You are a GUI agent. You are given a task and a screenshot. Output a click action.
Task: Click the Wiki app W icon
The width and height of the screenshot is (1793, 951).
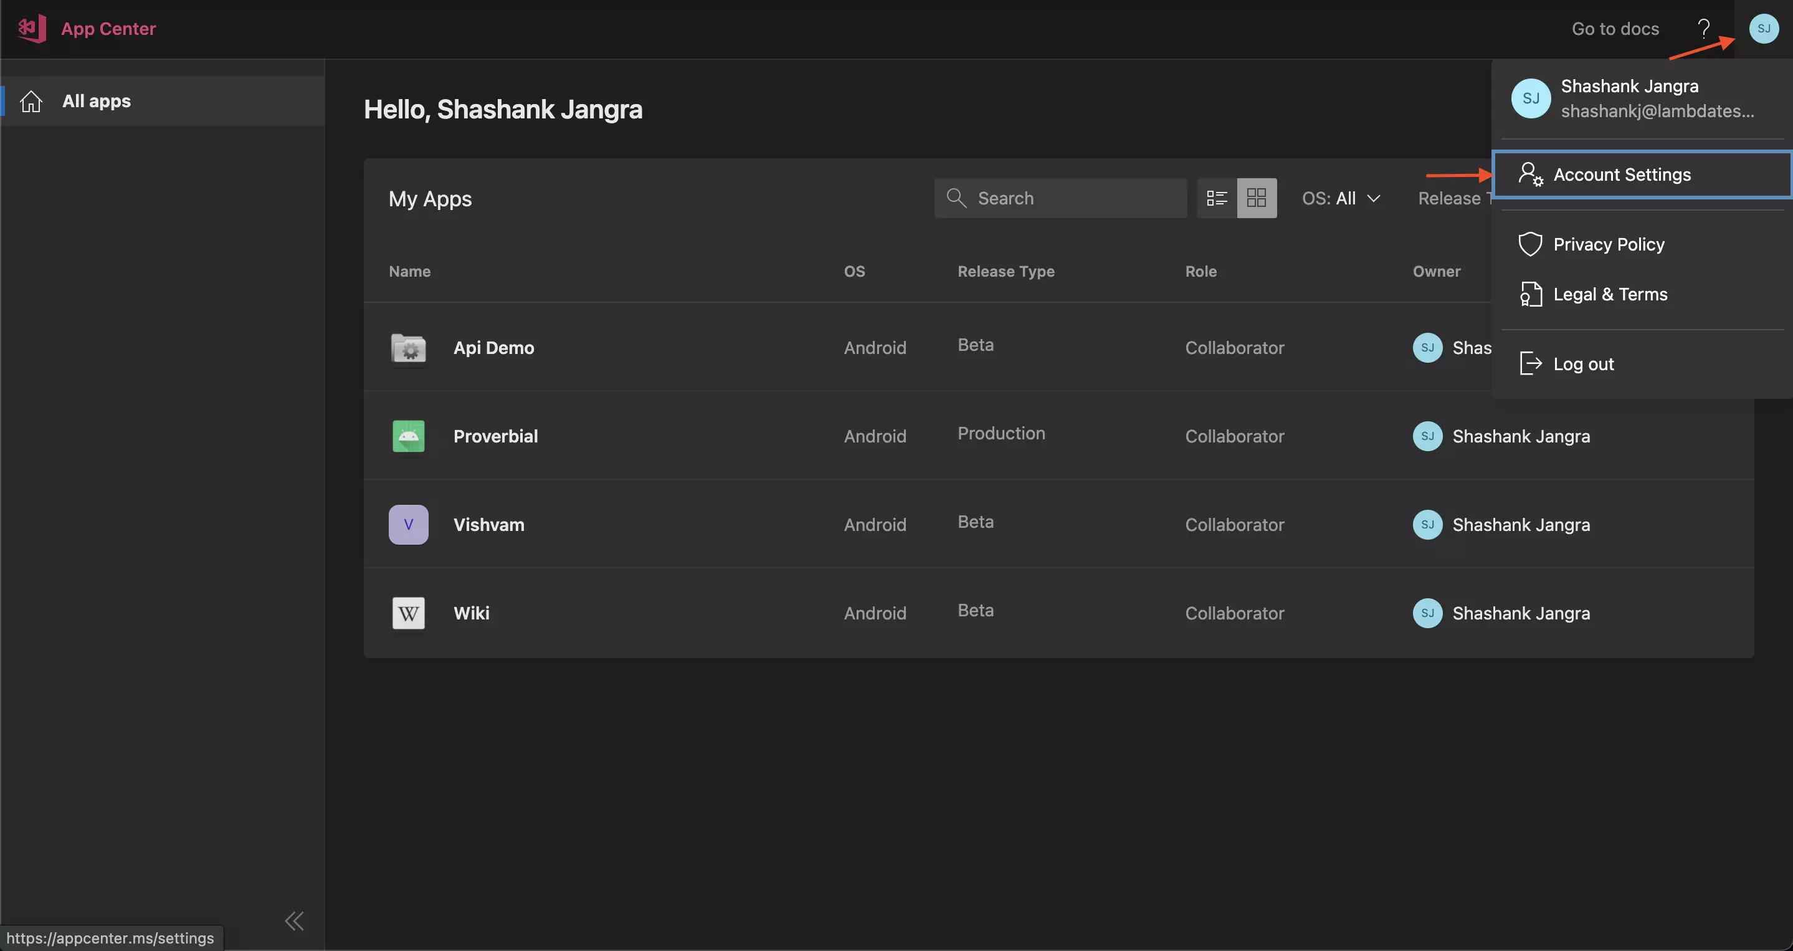click(409, 613)
